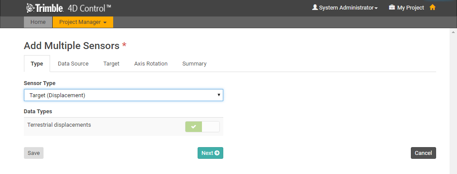This screenshot has height=174, width=457.
Task: Click the orange home icon
Action: pos(432,7)
